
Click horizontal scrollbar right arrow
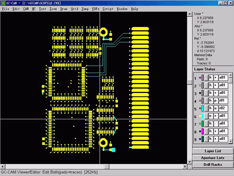click(x=185, y=166)
